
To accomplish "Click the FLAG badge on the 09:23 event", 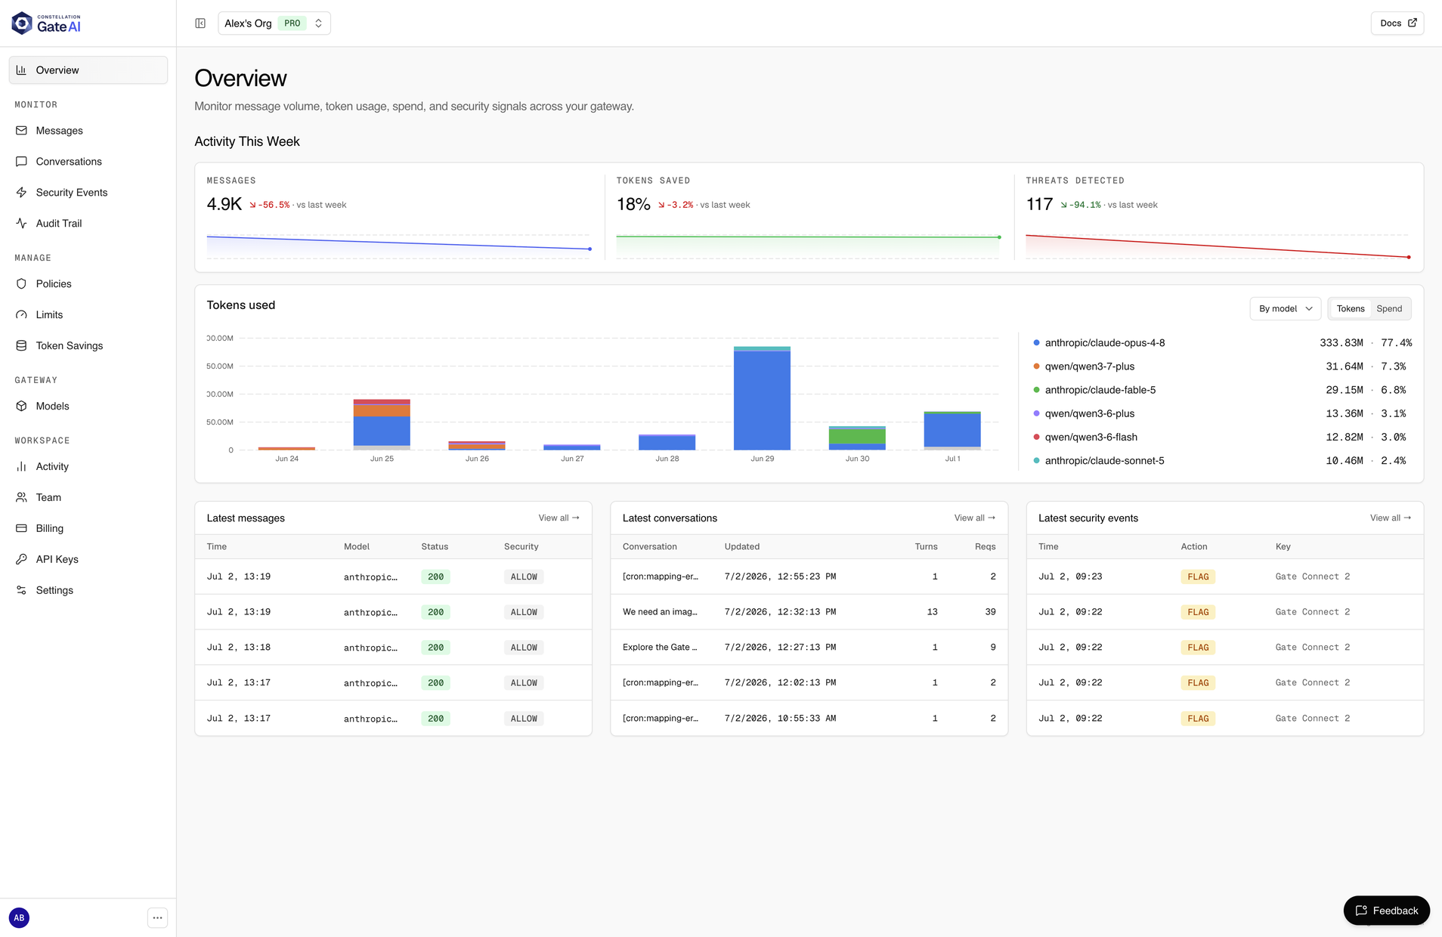I will coord(1198,577).
